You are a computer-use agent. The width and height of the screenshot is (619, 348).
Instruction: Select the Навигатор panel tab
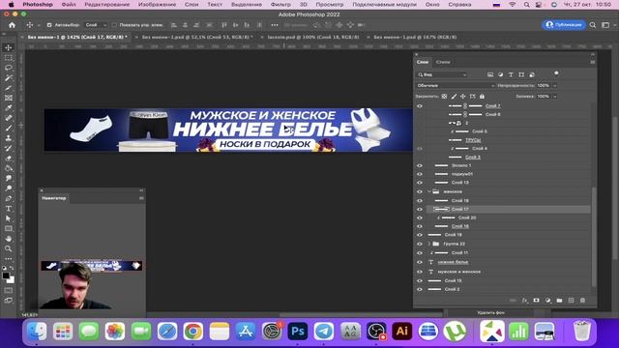54,198
